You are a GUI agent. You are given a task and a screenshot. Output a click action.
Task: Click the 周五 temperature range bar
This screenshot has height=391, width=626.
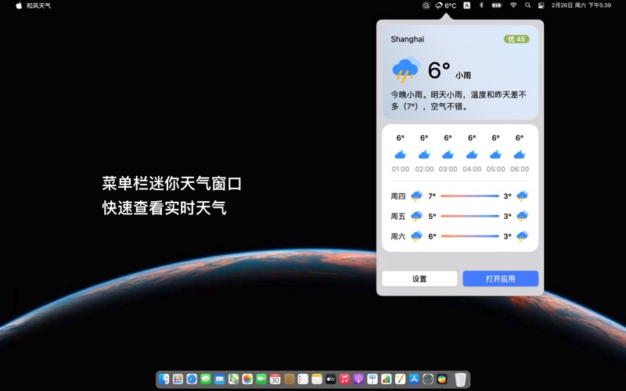[x=469, y=217]
